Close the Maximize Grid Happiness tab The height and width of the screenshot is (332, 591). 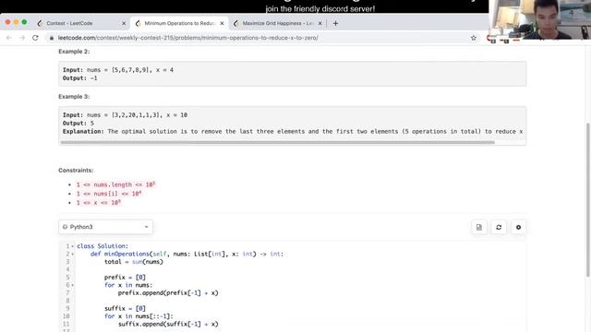(x=320, y=23)
